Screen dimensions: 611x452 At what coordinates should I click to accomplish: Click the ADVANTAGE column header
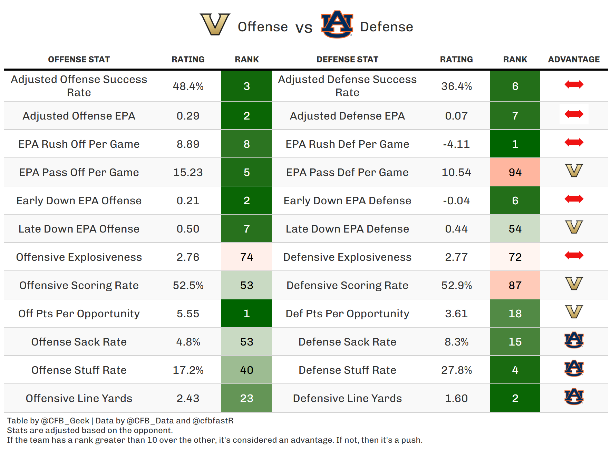click(574, 60)
